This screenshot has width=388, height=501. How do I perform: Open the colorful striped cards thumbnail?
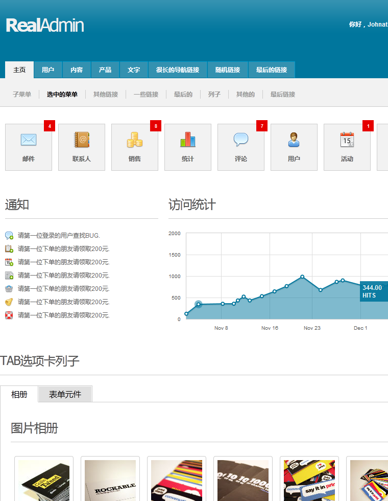point(177,480)
